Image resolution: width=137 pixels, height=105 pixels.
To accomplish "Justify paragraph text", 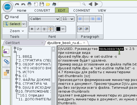I will [x=99, y=19].
